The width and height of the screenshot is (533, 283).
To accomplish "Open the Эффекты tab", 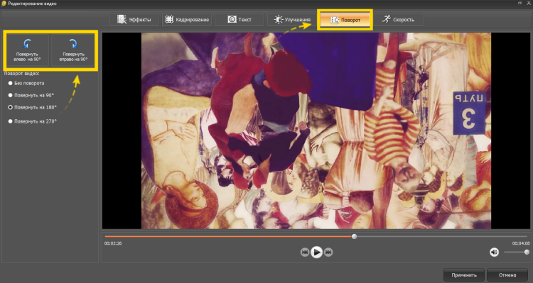I will [x=134, y=20].
